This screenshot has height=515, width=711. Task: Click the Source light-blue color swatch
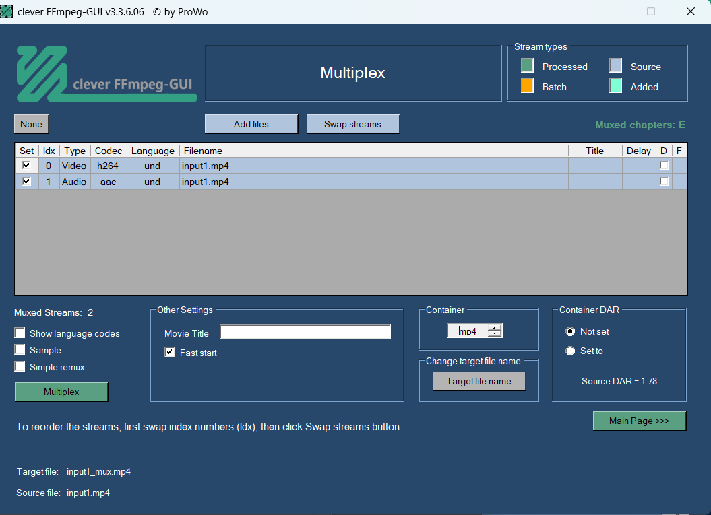click(x=615, y=66)
